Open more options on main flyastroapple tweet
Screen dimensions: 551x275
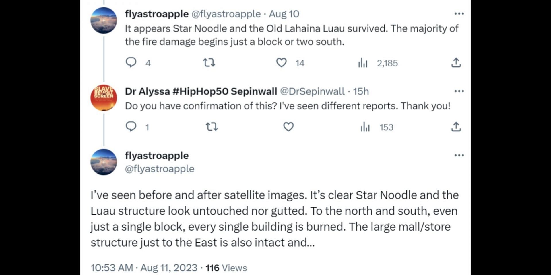[459, 155]
